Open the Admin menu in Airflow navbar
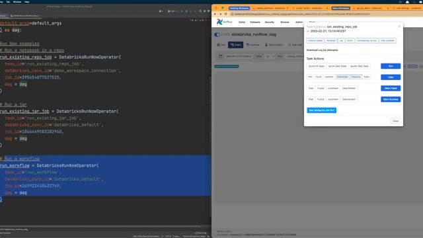Viewport: 423px width, 238px height. tap(299, 22)
